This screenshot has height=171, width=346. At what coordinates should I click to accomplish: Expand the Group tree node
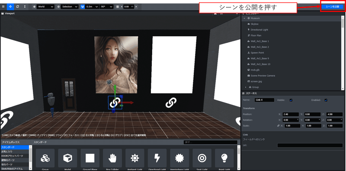coord(246,87)
